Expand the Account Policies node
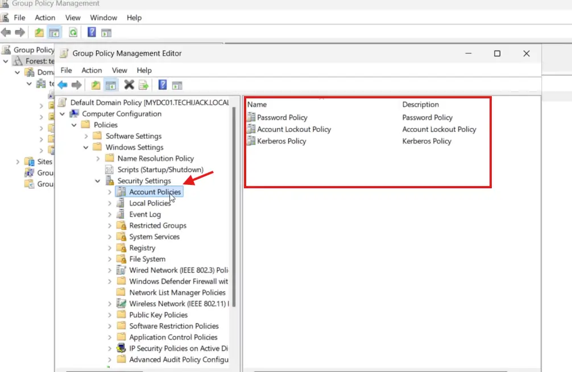 (110, 192)
